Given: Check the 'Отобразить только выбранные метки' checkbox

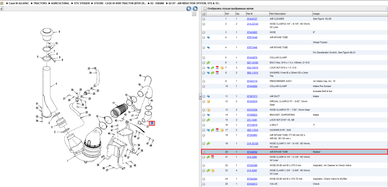Looking at the screenshot, I should (204, 8).
